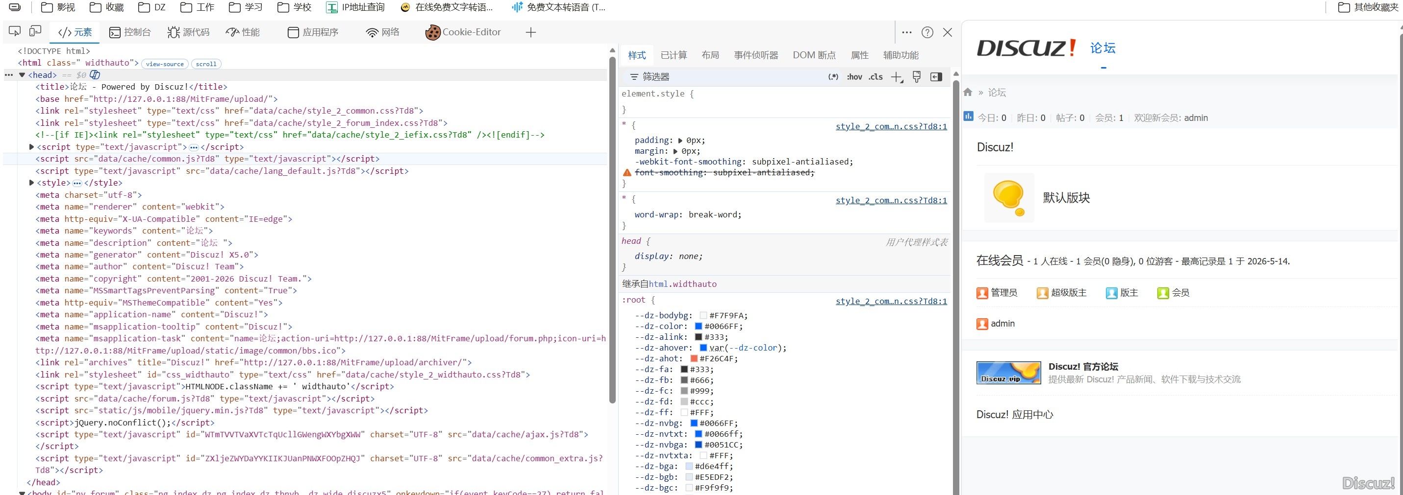Open the stylesheet link beside the :root rule
This screenshot has width=1403, height=495.
(x=891, y=301)
